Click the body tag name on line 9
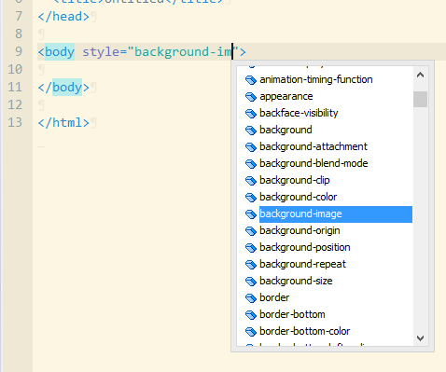This screenshot has height=372, width=446. tap(60, 51)
